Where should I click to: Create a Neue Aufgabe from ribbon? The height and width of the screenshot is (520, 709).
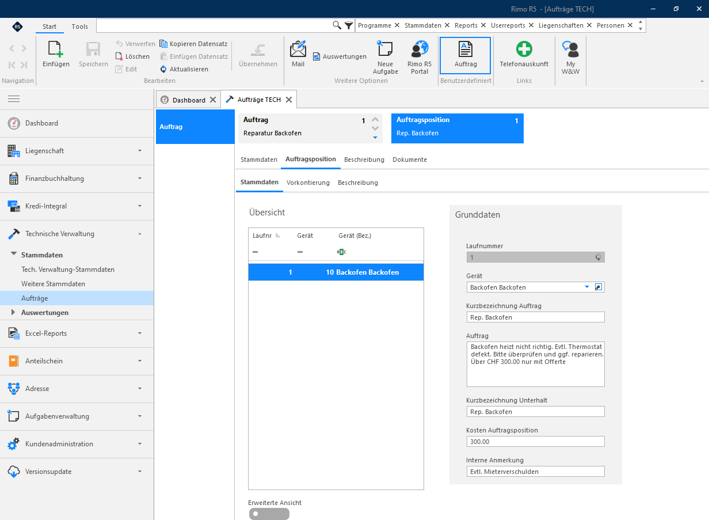click(385, 49)
